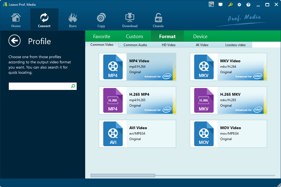Click the yellow key registration icon
This screenshot has width=281, height=187.
point(230,5)
